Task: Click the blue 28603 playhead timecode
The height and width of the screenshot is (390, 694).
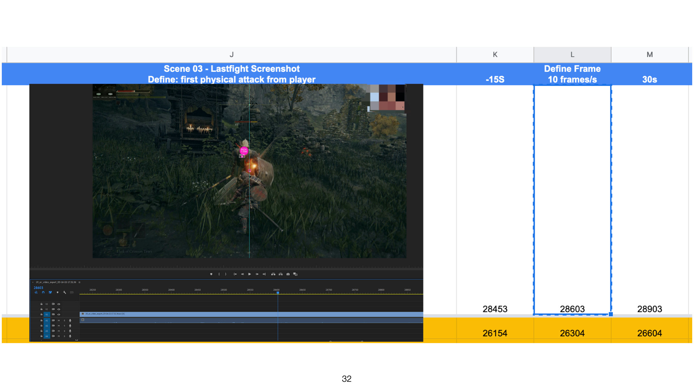Action: pyautogui.click(x=38, y=288)
